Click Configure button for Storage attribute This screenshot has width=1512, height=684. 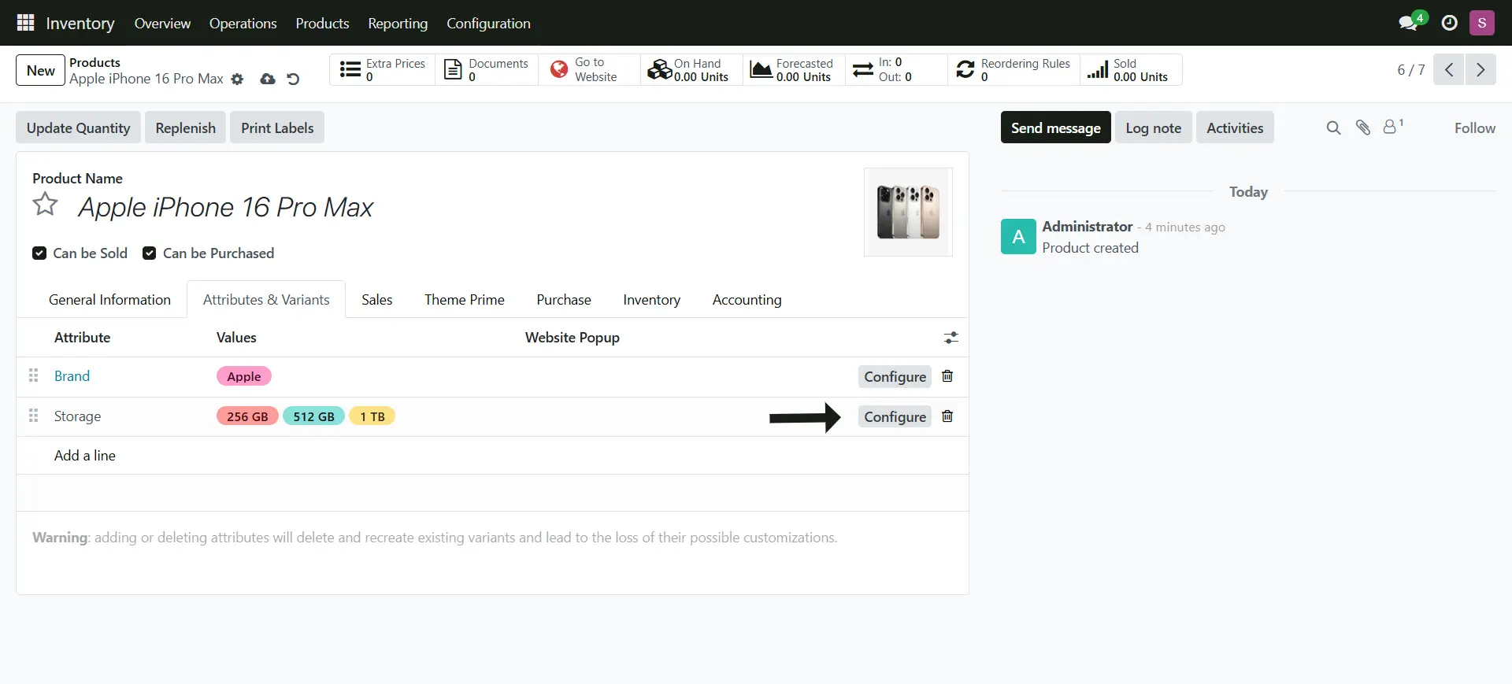point(895,416)
